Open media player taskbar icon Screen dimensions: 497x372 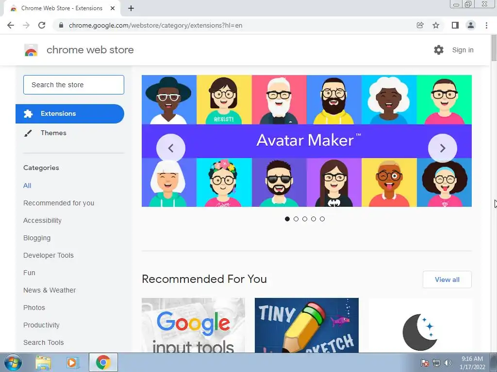point(73,362)
